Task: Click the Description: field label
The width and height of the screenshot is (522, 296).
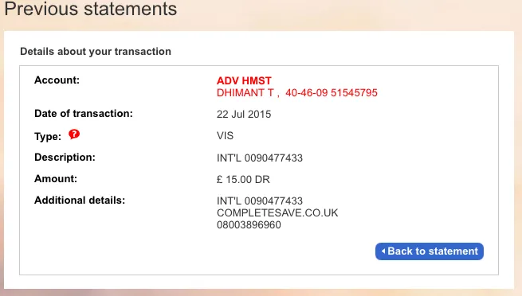Action: tap(65, 157)
